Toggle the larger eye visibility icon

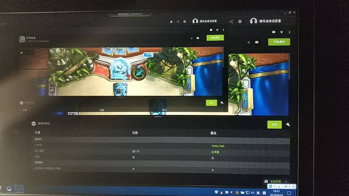257,42
